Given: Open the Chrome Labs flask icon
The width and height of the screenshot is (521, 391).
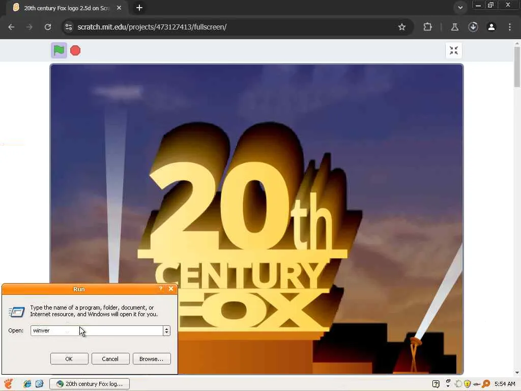Looking at the screenshot, I should 454,27.
